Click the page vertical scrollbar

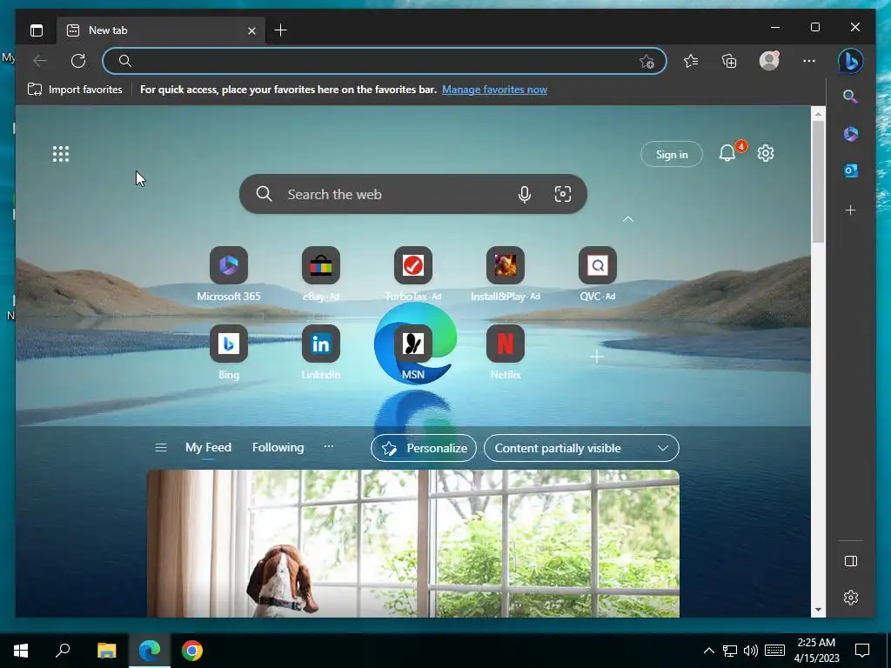point(818,182)
